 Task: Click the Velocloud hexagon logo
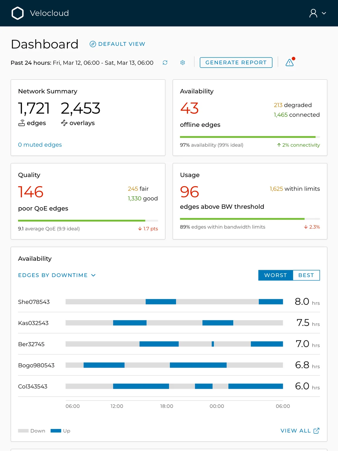pyautogui.click(x=18, y=13)
